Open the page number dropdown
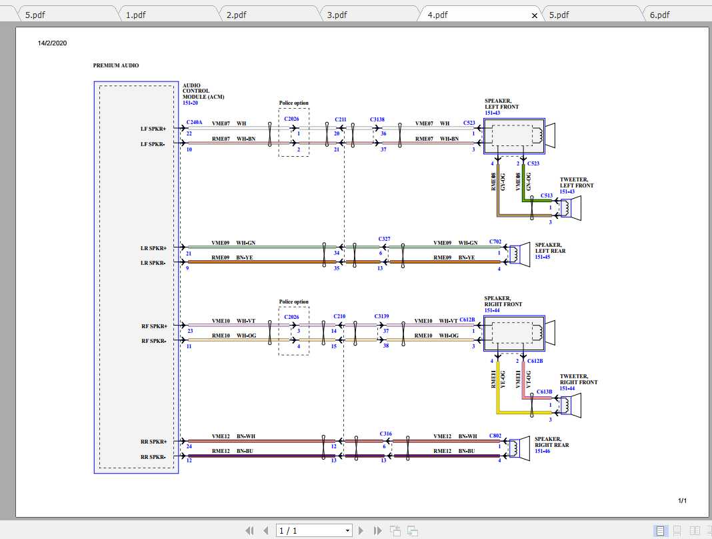 (349, 530)
